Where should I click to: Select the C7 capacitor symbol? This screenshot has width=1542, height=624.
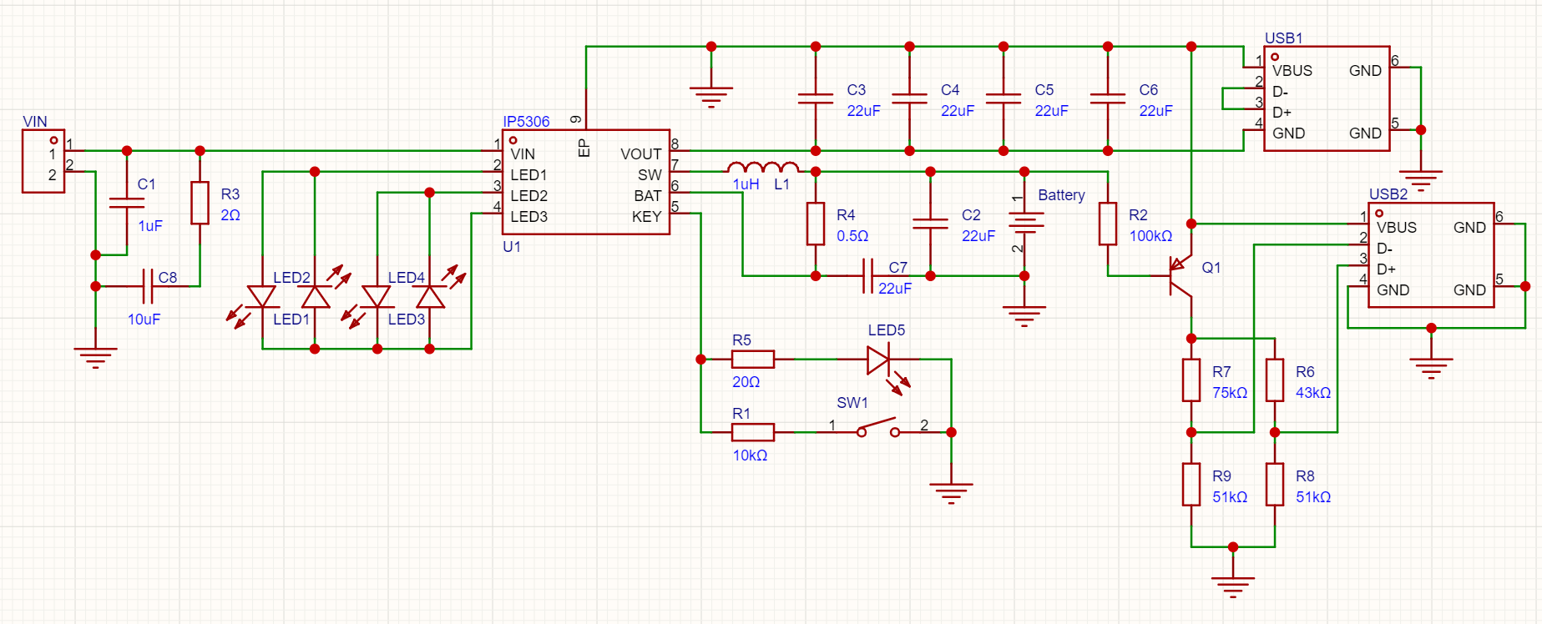tap(867, 276)
